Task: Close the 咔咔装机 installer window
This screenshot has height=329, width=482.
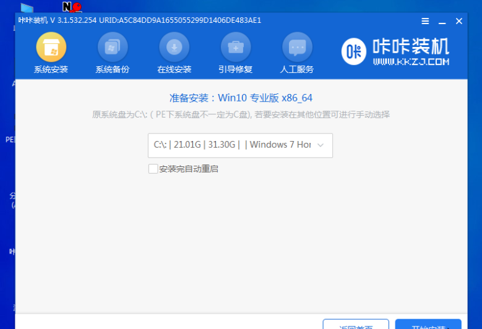Action: [x=458, y=21]
